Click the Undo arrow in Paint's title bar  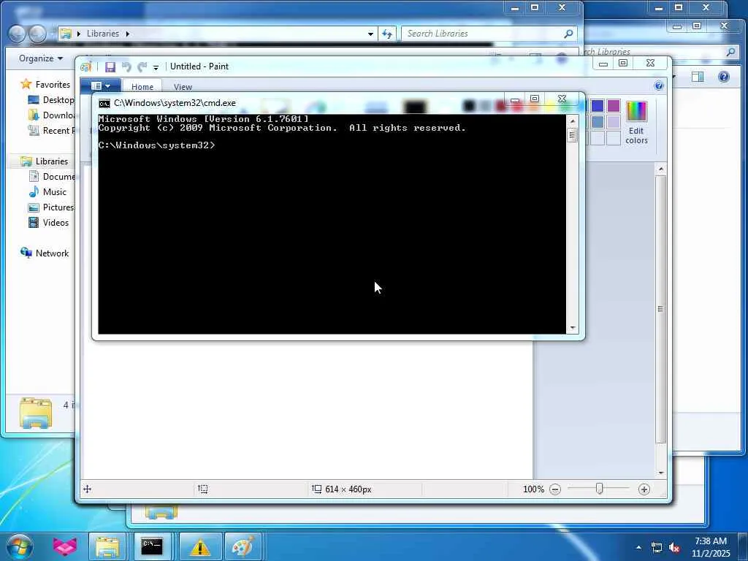click(126, 66)
